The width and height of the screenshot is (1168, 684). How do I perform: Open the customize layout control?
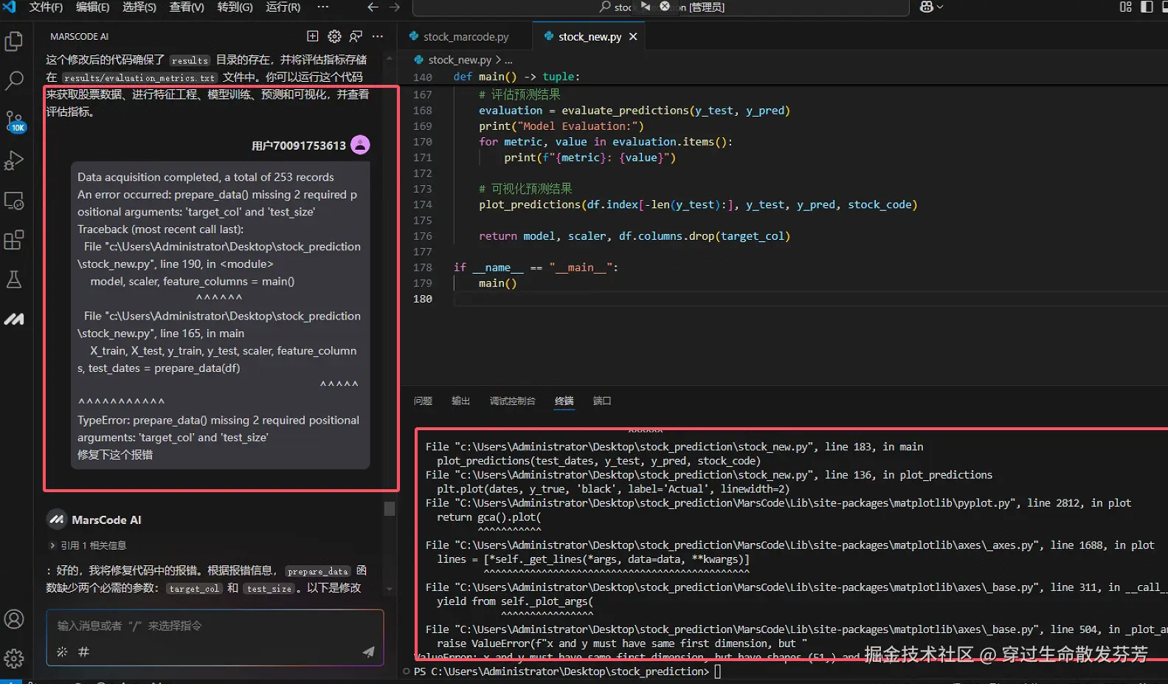tap(1125, 7)
